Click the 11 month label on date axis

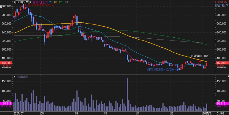pos(138,113)
